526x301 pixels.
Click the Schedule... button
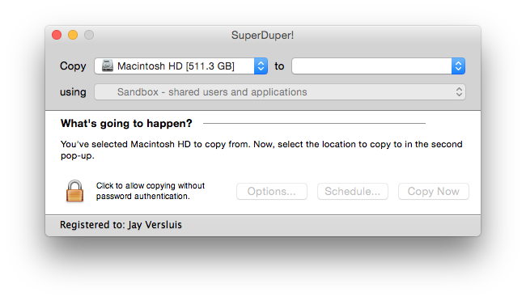pos(353,191)
